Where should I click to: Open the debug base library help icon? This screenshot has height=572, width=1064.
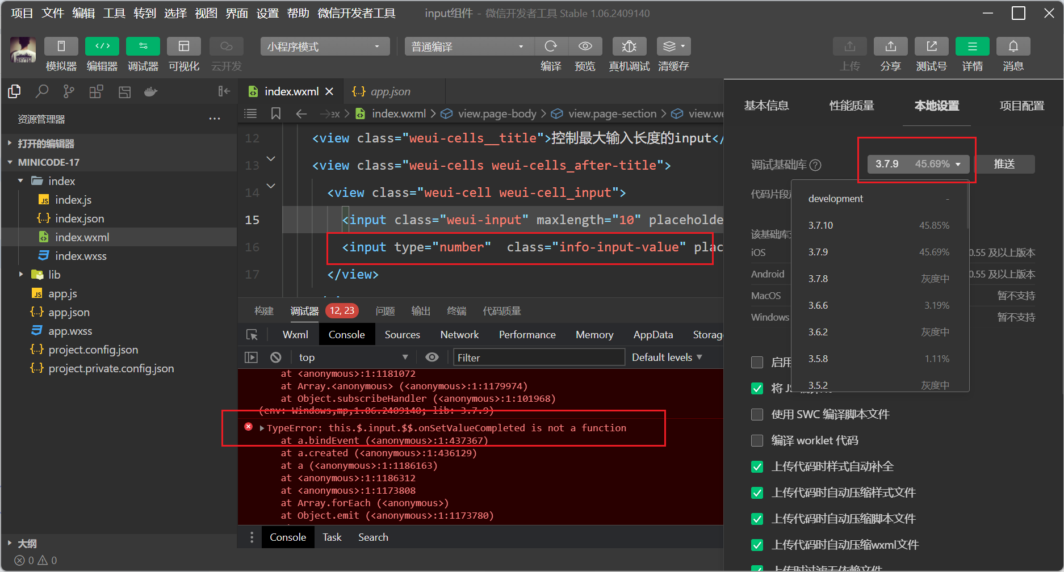(815, 165)
